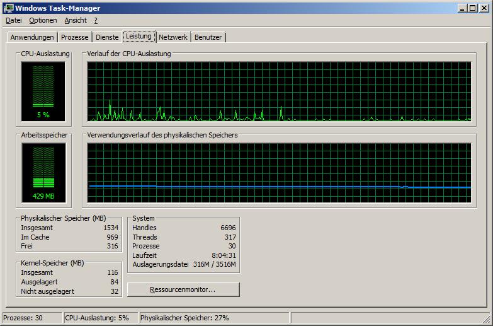Open the Optionen menu
The image size is (493, 326).
tap(43, 20)
